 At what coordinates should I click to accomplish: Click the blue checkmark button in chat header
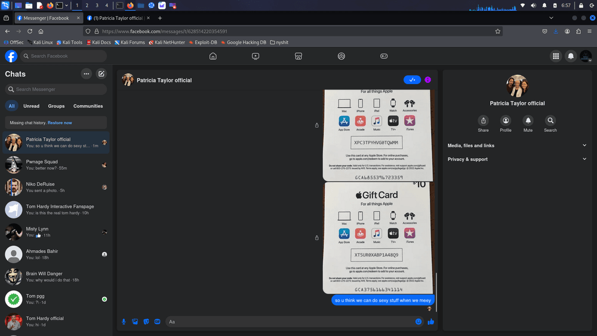pyautogui.click(x=412, y=80)
